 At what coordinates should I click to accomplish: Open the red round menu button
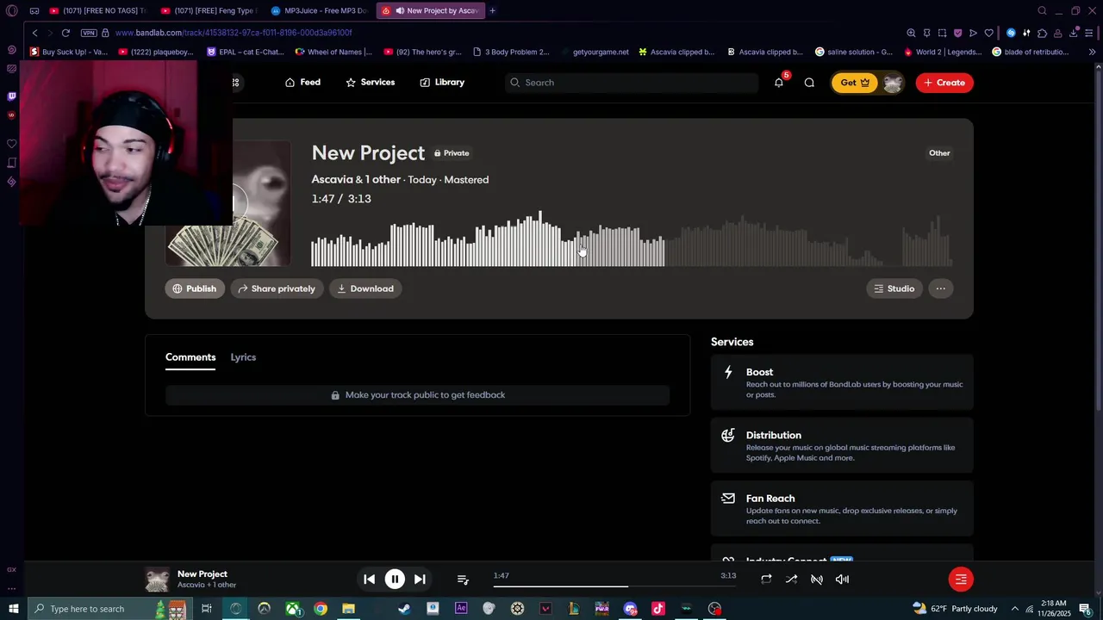coord(961,580)
